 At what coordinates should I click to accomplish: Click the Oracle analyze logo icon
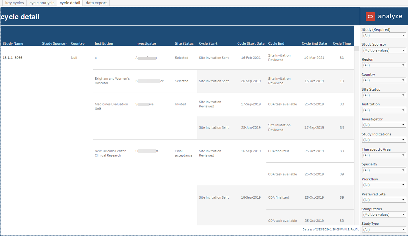click(x=370, y=16)
